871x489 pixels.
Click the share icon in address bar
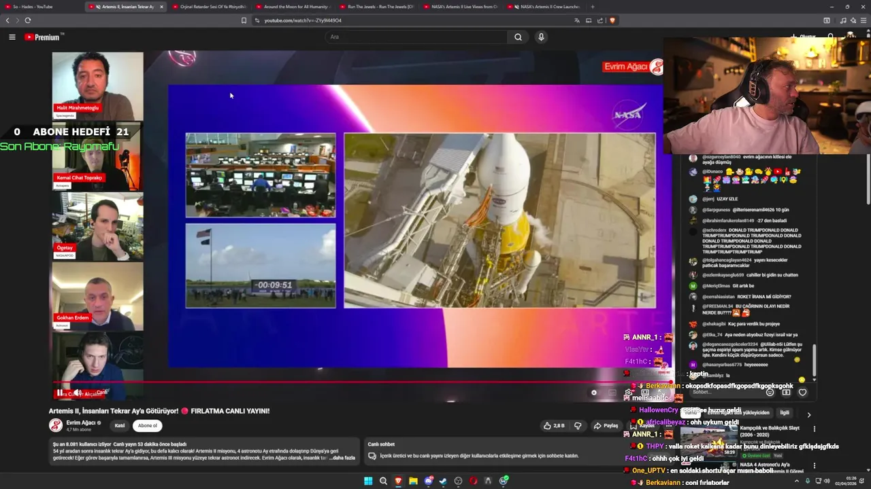pyautogui.click(x=600, y=20)
